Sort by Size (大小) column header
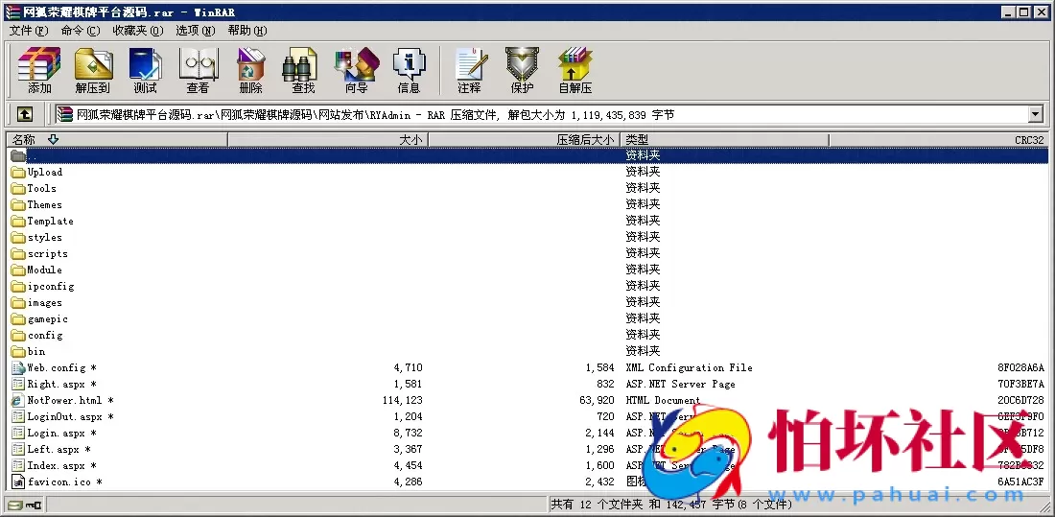This screenshot has height=517, width=1055. [328, 139]
